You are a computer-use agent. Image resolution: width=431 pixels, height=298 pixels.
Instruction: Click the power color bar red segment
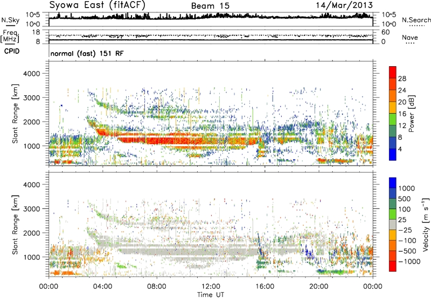(393, 73)
